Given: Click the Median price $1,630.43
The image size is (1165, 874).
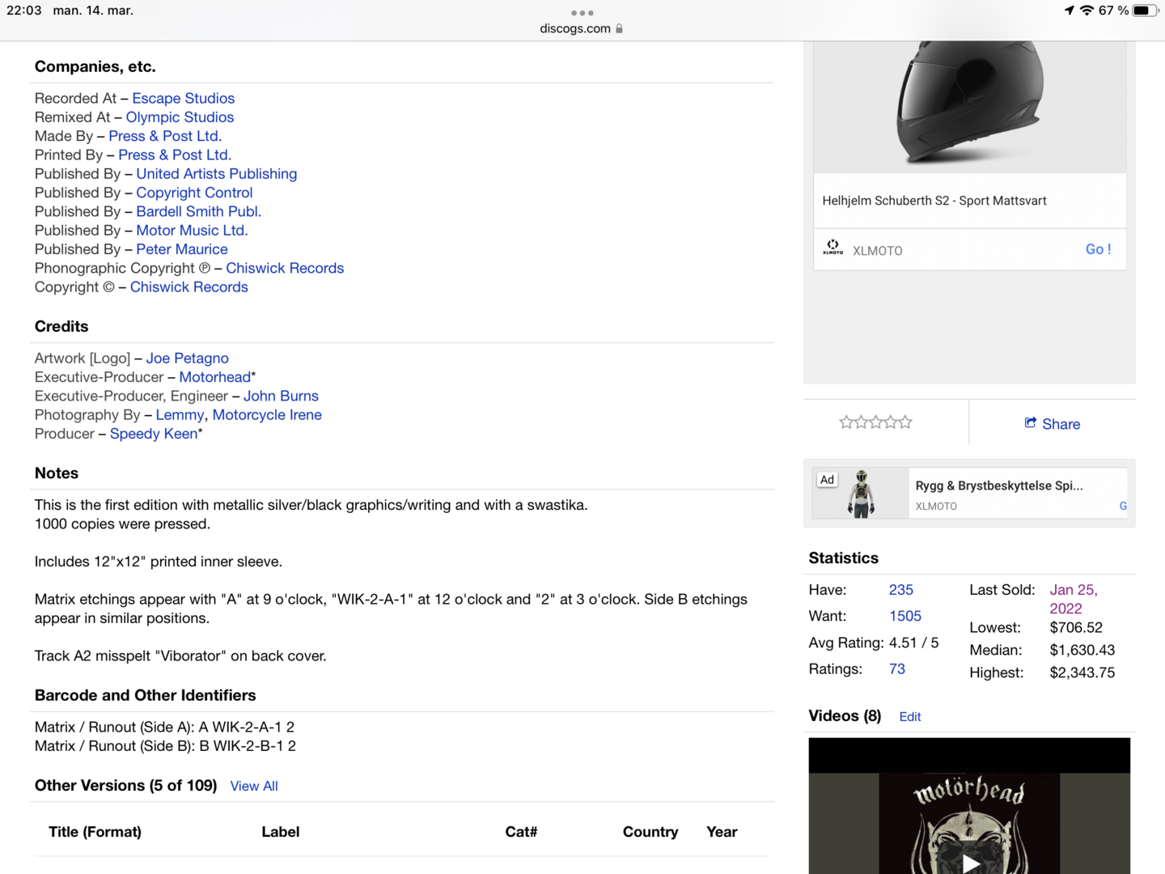Looking at the screenshot, I should 1082,651.
